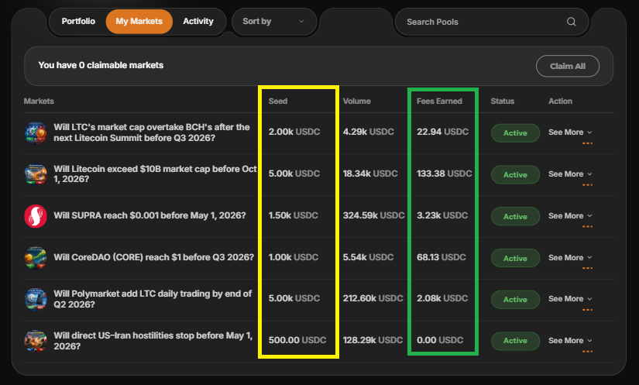Screen dimensions: 639x385
Task: Click the red SUPRA market logo
Action: click(36, 216)
